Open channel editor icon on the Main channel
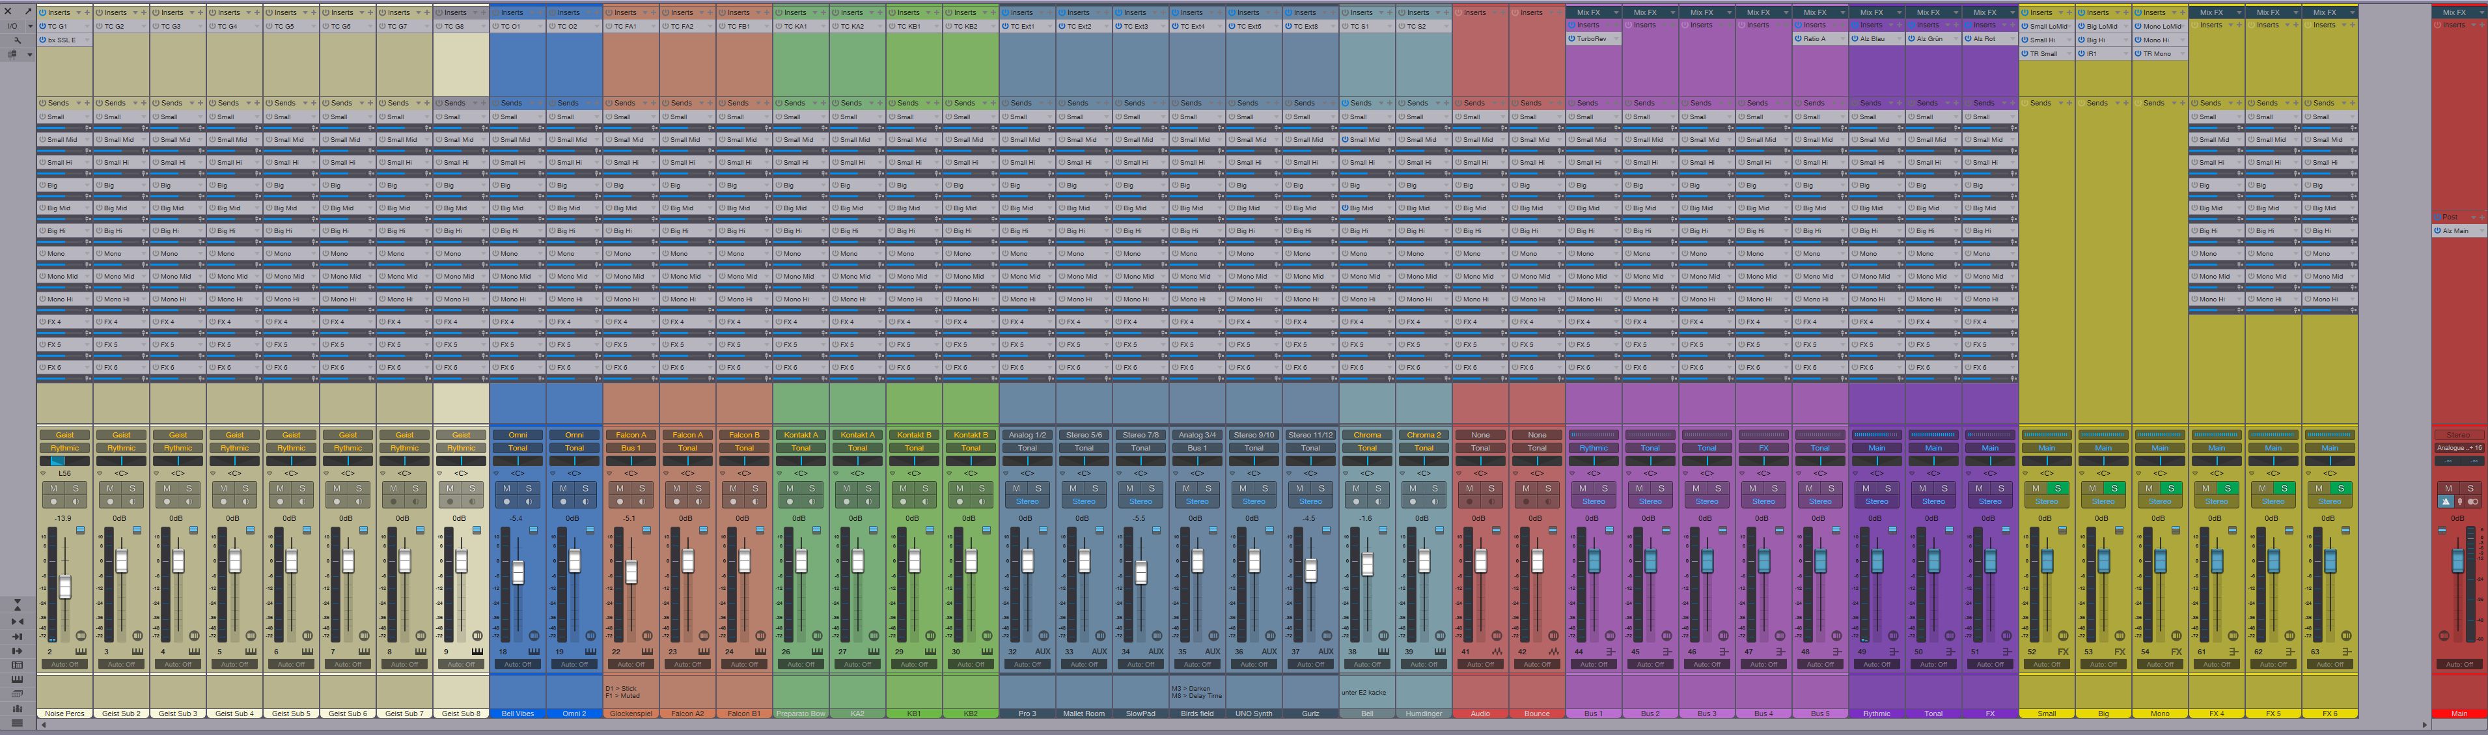The image size is (2488, 735). pyautogui.click(x=2444, y=635)
